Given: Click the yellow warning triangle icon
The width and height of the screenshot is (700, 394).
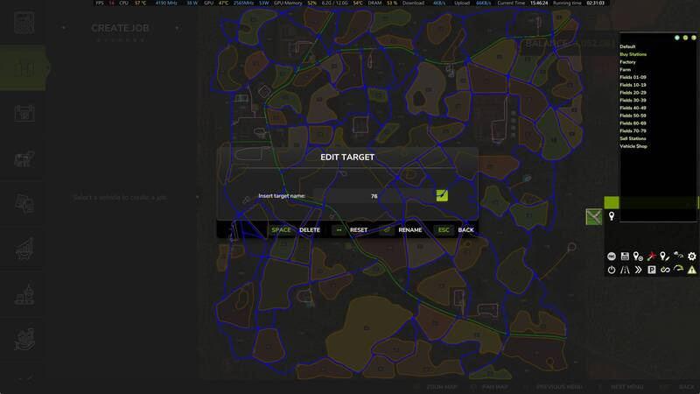Looking at the screenshot, I should point(692,270).
